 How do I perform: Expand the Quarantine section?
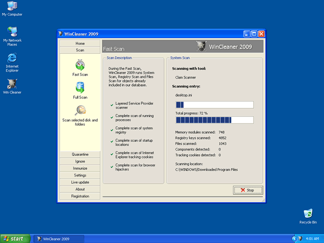80,154
